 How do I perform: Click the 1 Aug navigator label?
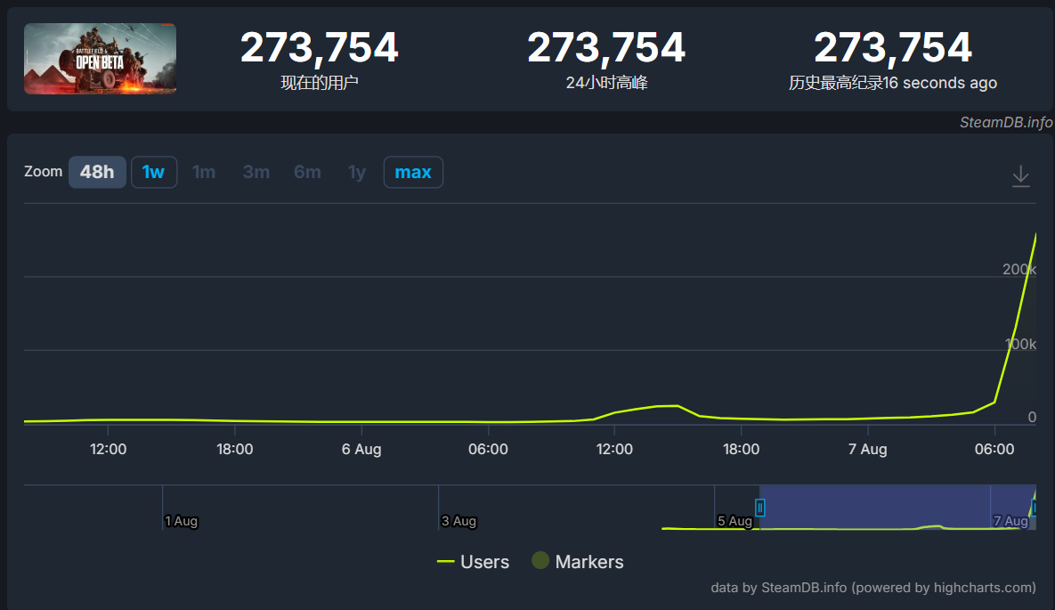182,521
